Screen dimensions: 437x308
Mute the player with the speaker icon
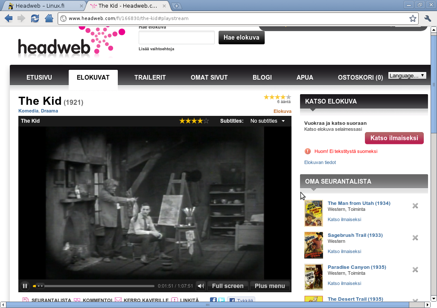click(201, 286)
